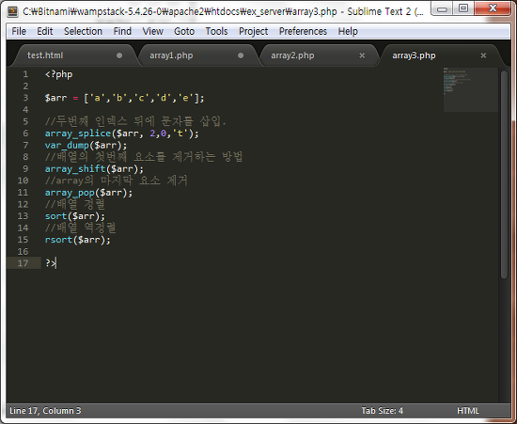The height and width of the screenshot is (424, 517).
Task: Close the array3.php tab
Action: point(483,55)
